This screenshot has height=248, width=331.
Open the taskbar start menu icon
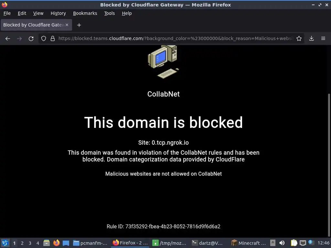click(5, 243)
